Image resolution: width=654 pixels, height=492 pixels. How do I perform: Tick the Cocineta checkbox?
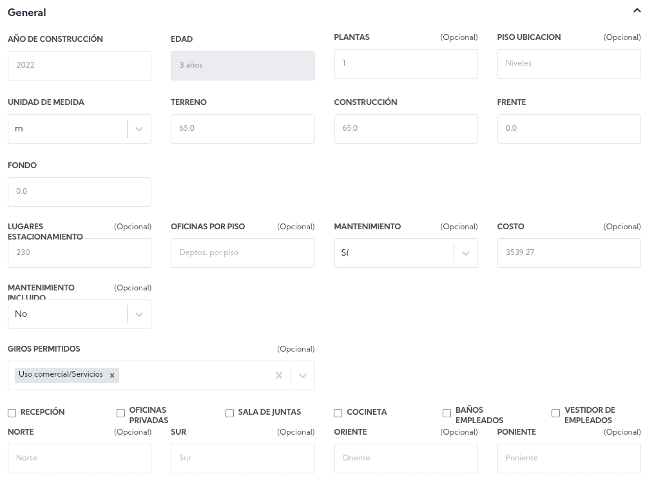click(x=338, y=413)
